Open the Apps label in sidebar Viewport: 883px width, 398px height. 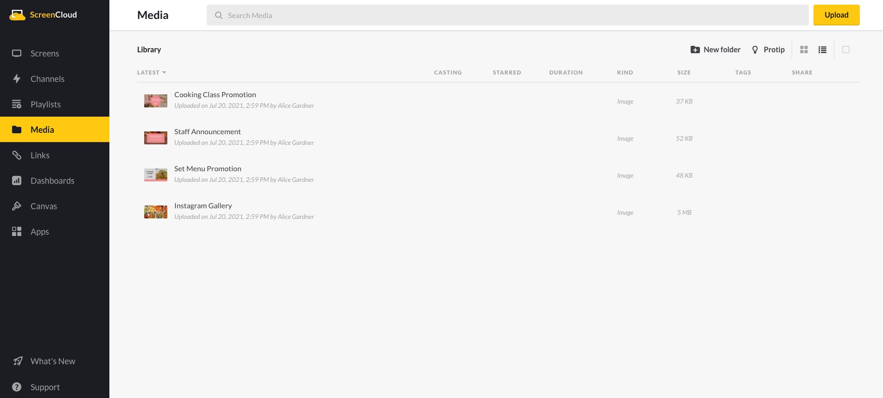click(39, 231)
